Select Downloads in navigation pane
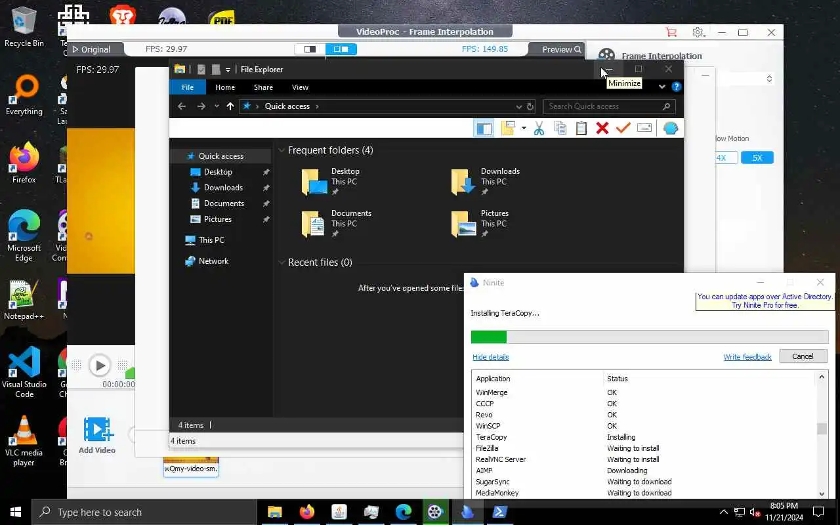Image resolution: width=840 pixels, height=525 pixels. pyautogui.click(x=223, y=188)
